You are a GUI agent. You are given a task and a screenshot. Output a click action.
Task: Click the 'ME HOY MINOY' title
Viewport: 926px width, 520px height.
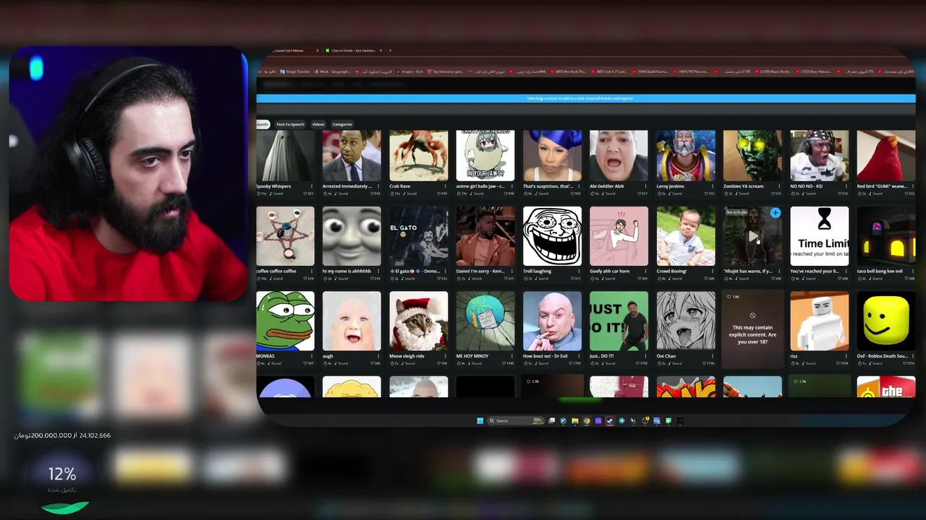pos(472,356)
